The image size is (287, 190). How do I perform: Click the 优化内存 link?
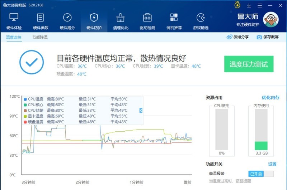270,97
